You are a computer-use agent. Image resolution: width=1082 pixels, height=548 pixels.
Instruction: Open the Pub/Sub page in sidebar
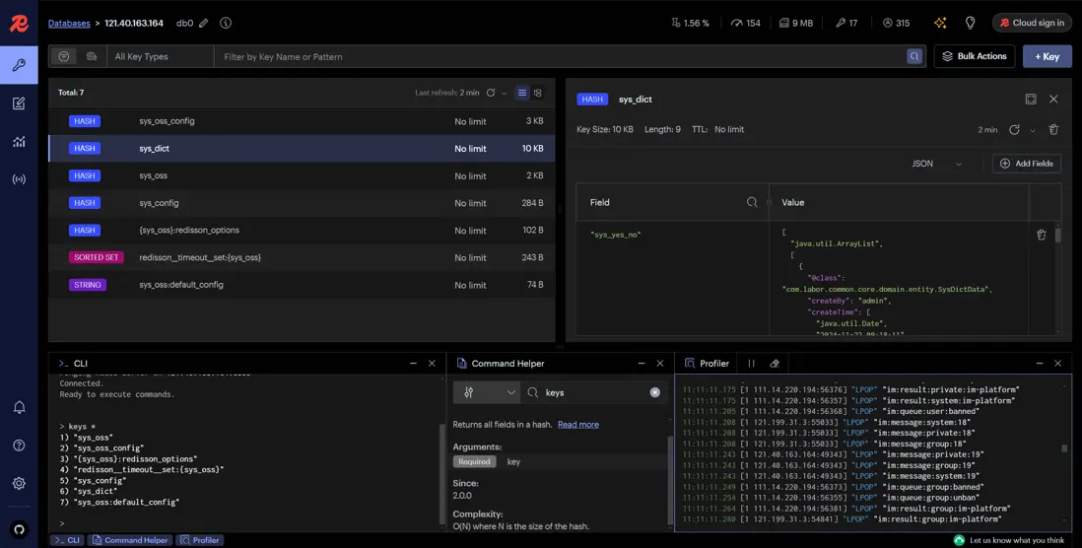click(19, 179)
